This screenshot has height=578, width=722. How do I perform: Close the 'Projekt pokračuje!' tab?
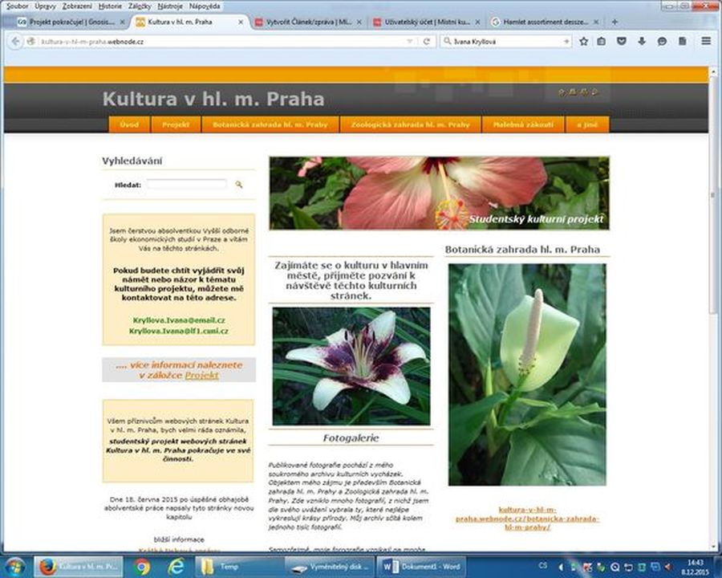point(123,22)
